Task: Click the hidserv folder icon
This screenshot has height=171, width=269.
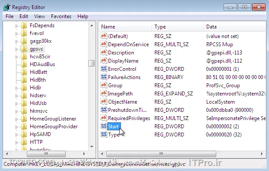Action: [x=24, y=95]
